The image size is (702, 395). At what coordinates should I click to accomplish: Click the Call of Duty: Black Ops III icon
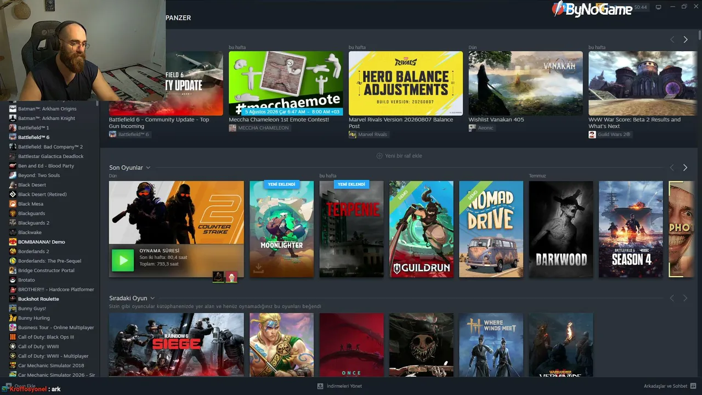tap(13, 337)
